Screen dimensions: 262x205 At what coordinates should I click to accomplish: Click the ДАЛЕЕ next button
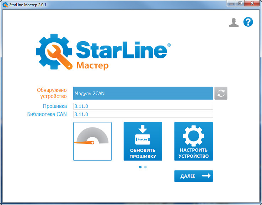(193, 176)
